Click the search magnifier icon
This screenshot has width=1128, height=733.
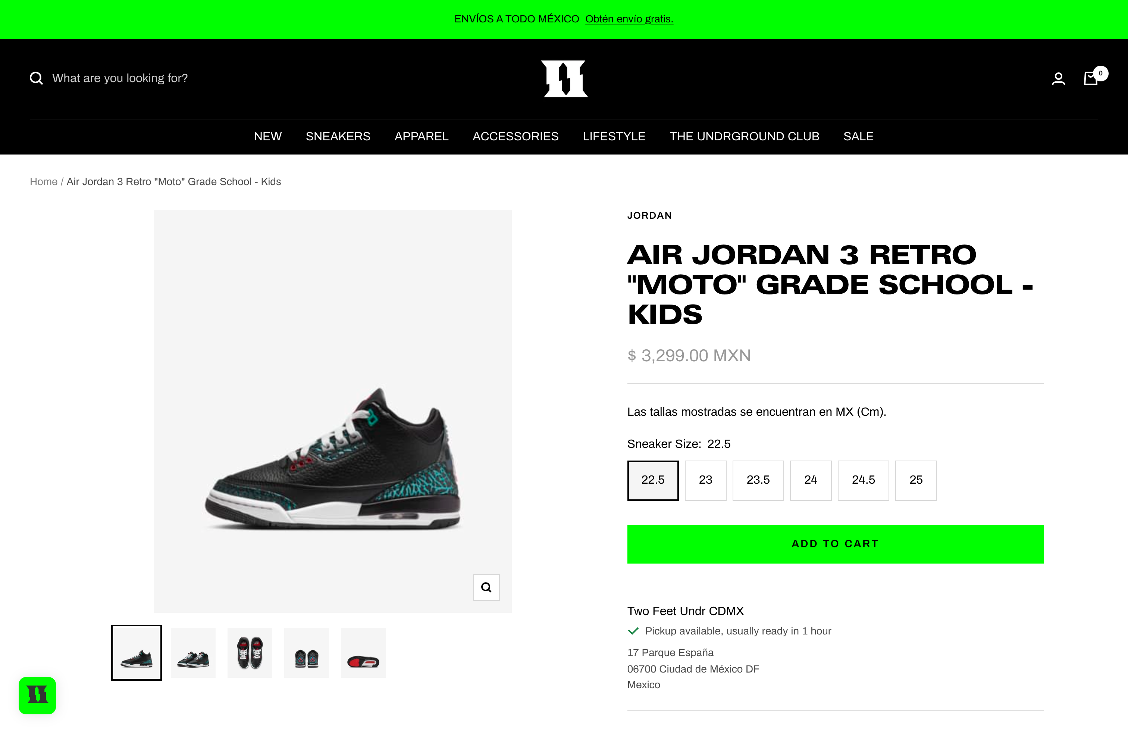coord(37,78)
